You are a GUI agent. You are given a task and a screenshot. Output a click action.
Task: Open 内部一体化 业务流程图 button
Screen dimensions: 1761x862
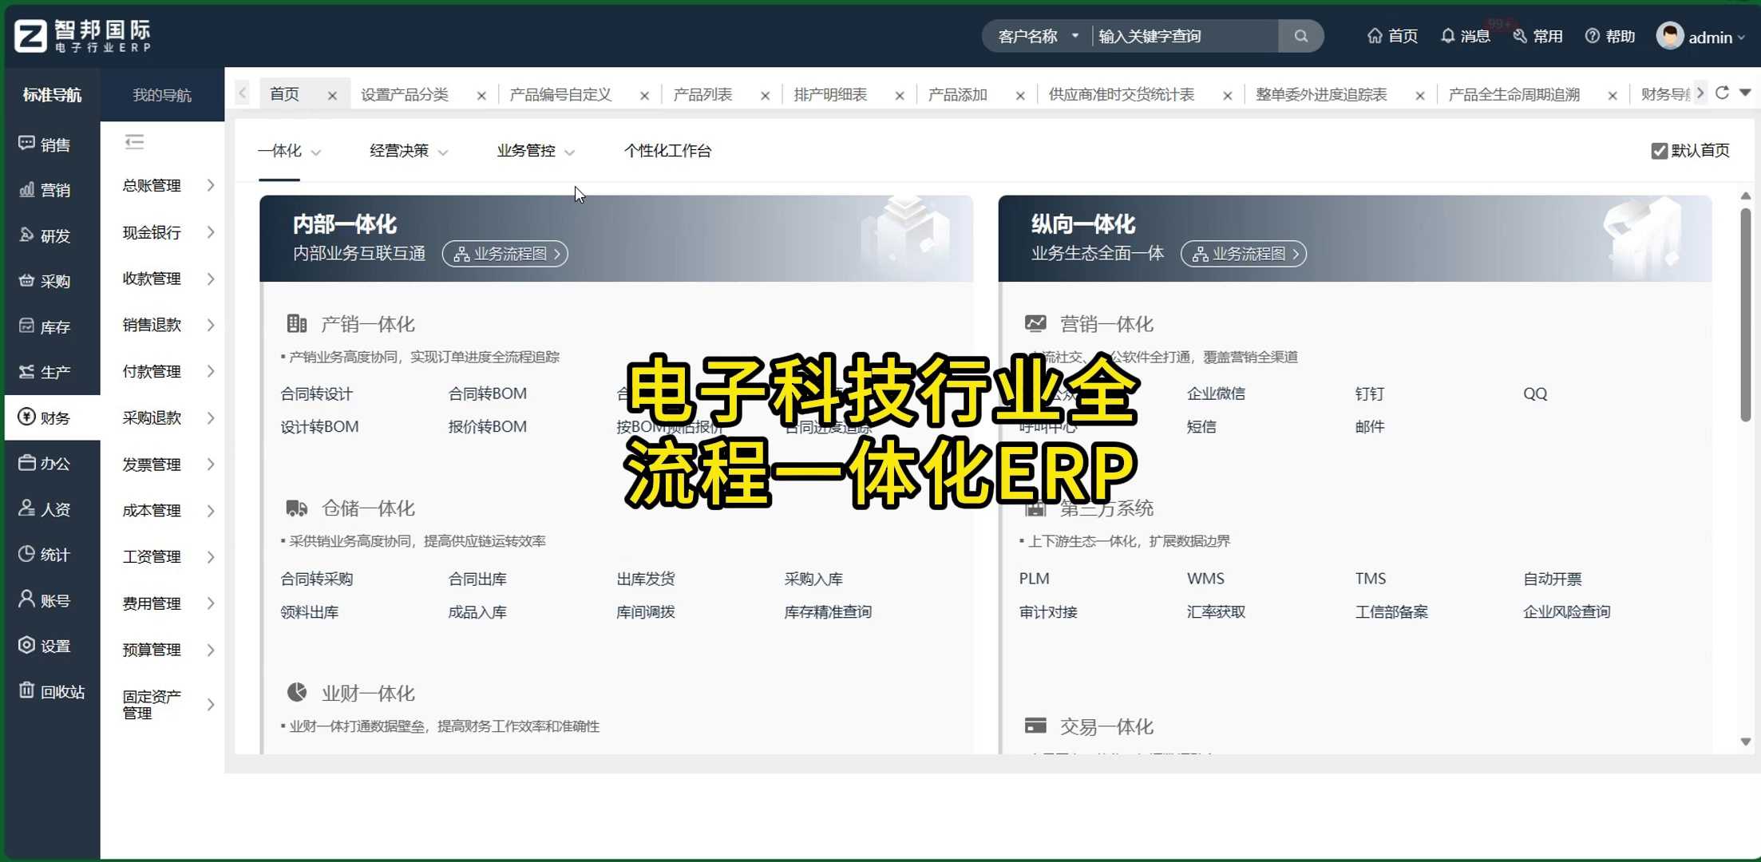click(x=505, y=254)
